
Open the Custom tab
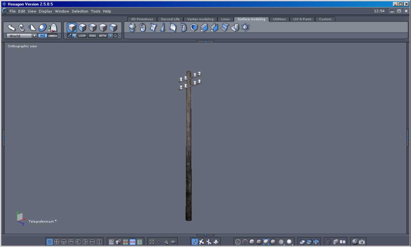coord(325,19)
